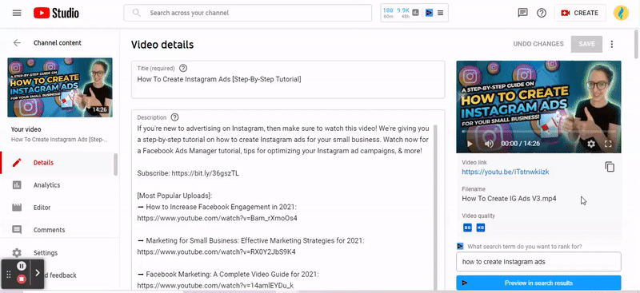Open the bar chart stats icon in extension toolbar
The height and width of the screenshot is (293, 640).
tap(415, 13)
